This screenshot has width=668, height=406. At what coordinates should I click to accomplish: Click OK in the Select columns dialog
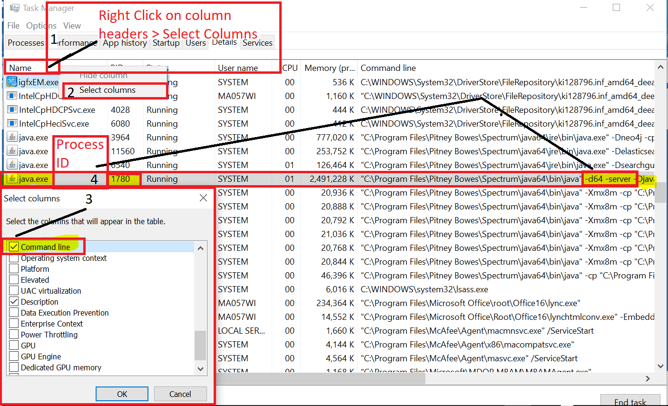[122, 394]
